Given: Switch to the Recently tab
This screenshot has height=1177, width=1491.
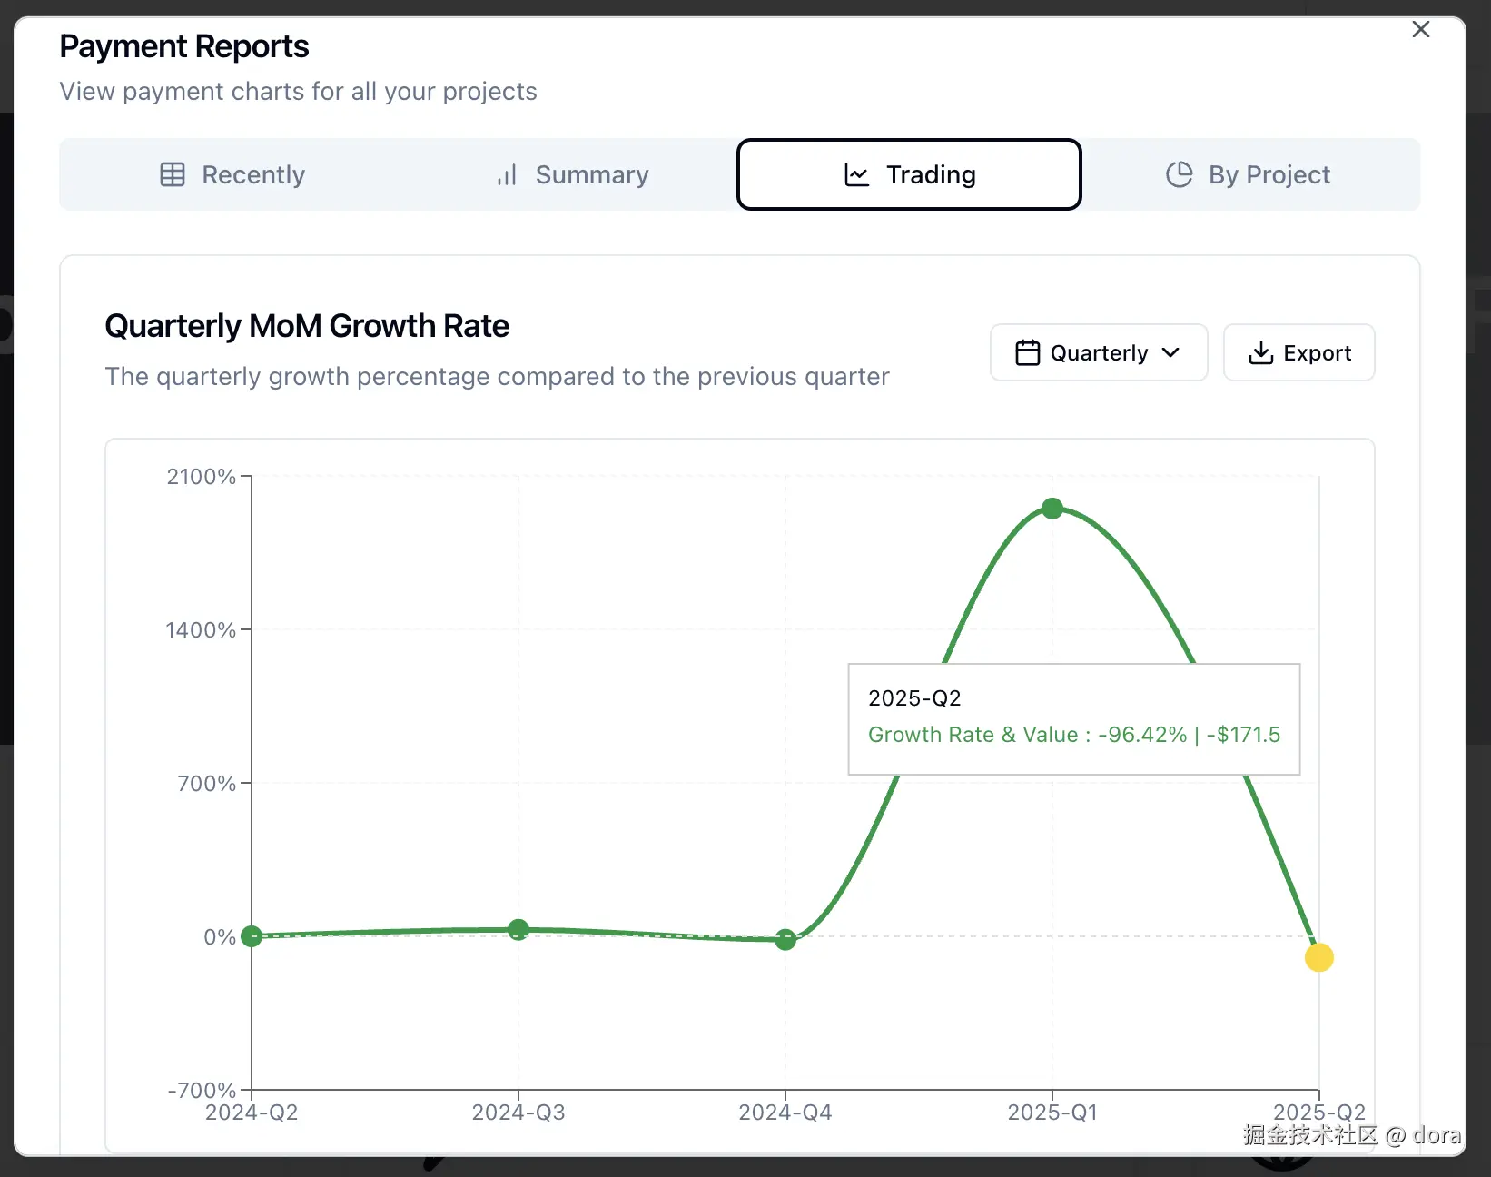Looking at the screenshot, I should click(x=232, y=174).
